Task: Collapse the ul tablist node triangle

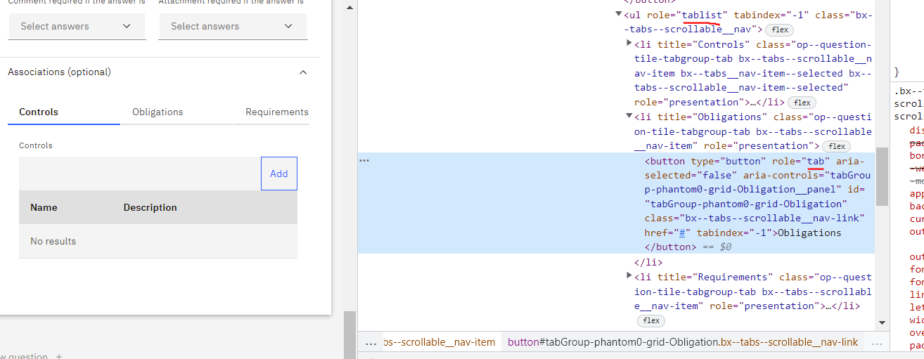Action: click(x=619, y=15)
